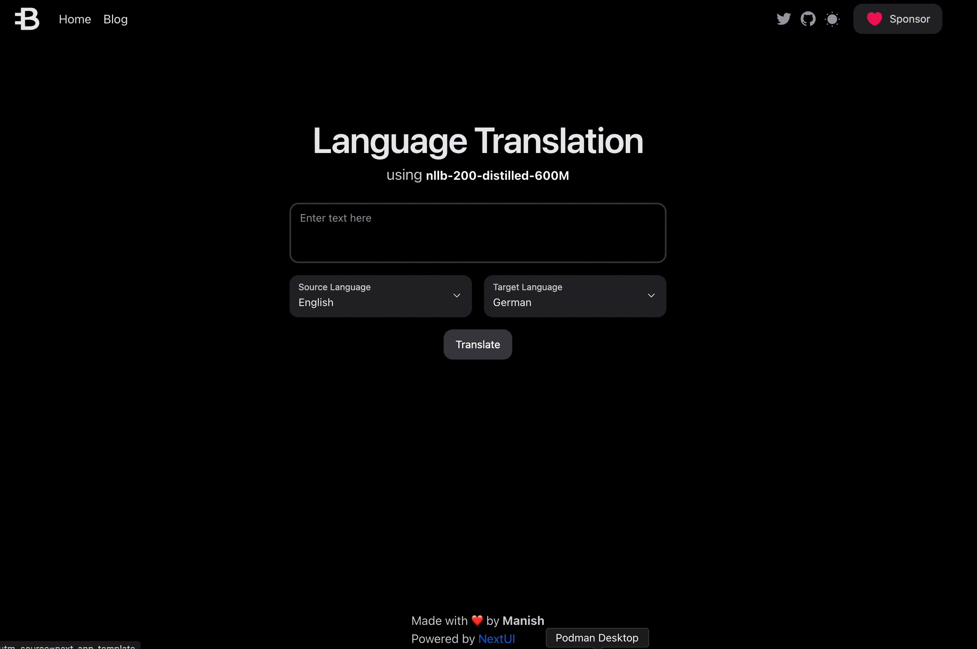Open the GitHub repository icon

[807, 19]
